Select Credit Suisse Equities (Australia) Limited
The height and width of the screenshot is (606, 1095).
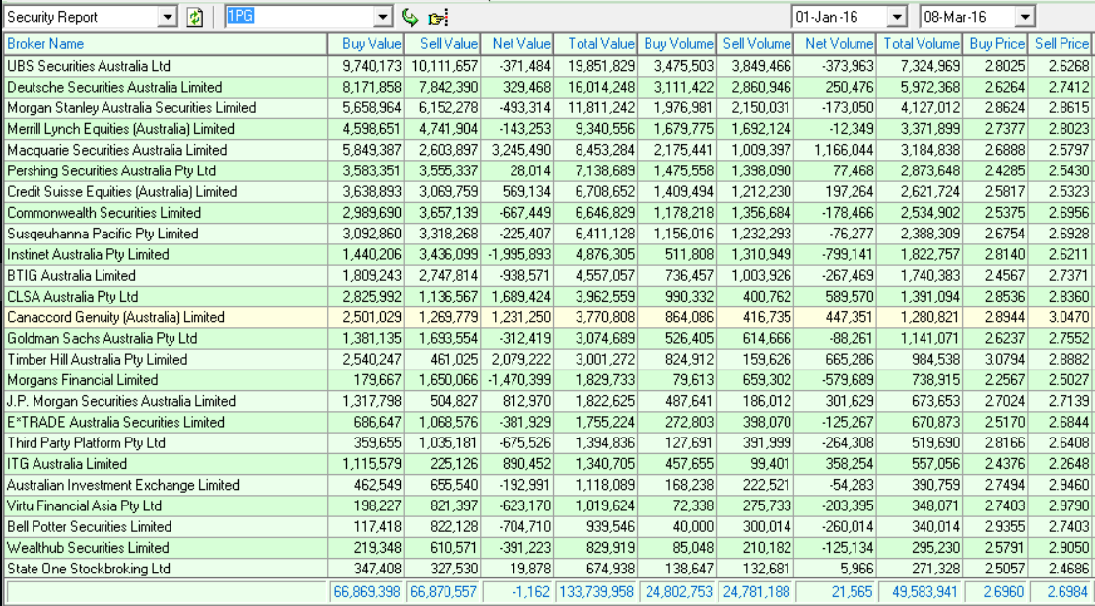coord(547,192)
